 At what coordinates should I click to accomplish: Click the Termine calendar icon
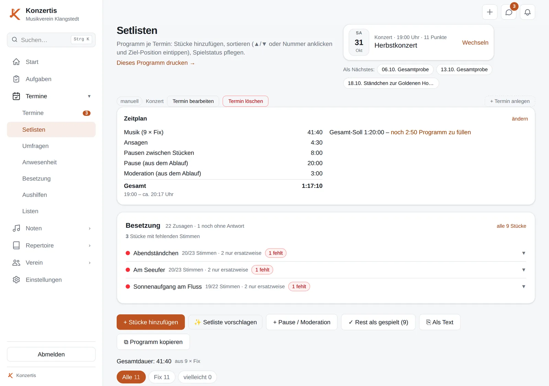(x=16, y=96)
